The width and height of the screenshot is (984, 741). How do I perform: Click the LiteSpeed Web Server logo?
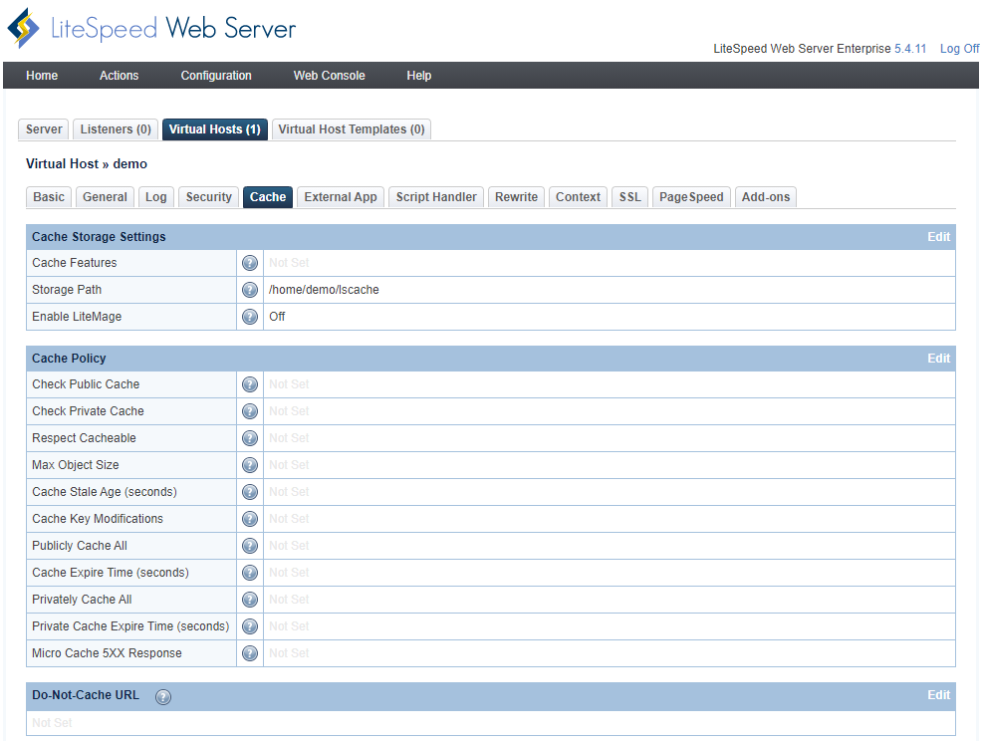point(151,28)
